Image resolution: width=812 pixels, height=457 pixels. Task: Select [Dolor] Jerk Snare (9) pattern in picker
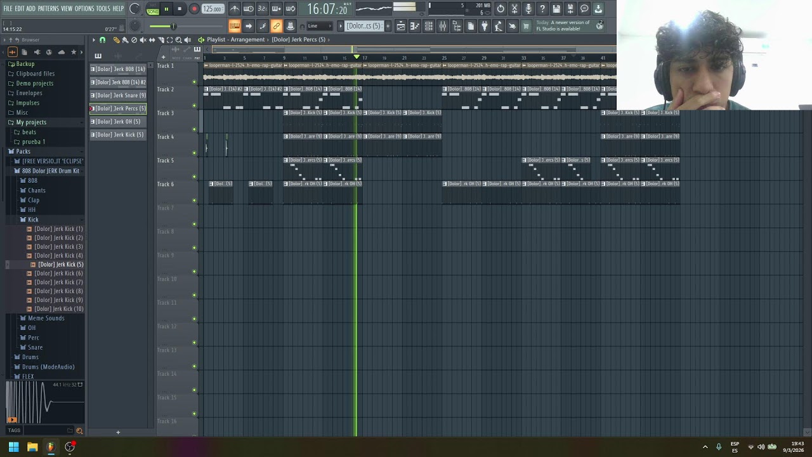click(119, 95)
